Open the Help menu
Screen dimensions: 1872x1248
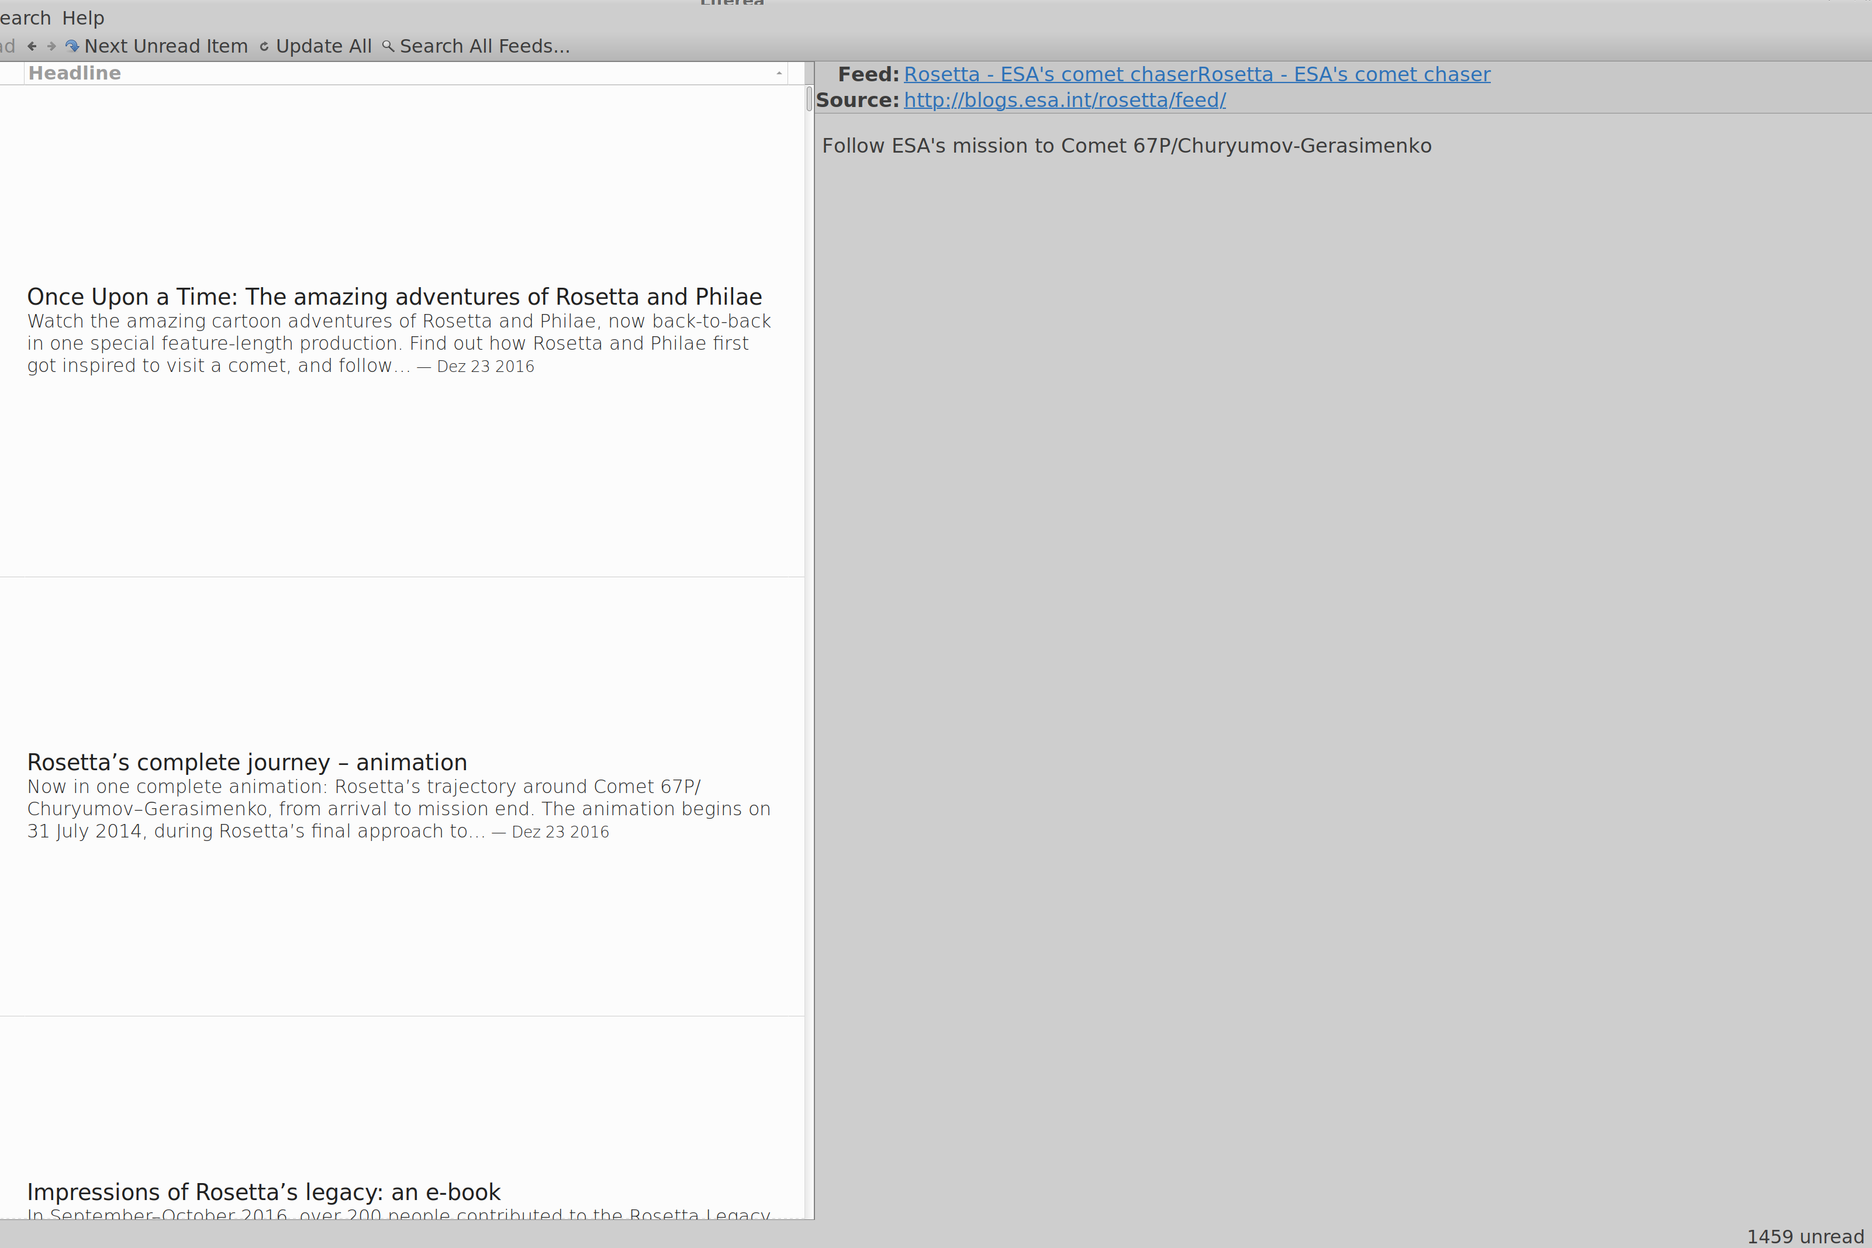(x=83, y=18)
